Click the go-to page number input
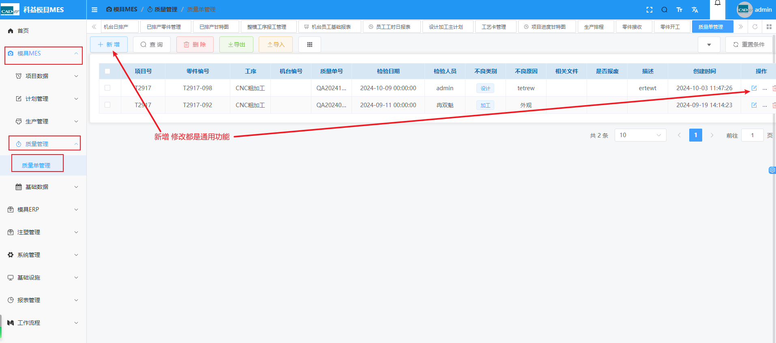 point(752,135)
